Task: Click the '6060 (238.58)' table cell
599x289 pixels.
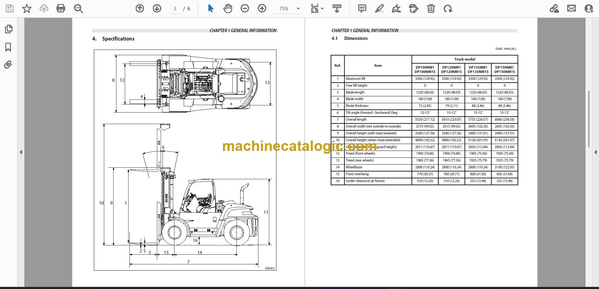Action: pos(504,119)
